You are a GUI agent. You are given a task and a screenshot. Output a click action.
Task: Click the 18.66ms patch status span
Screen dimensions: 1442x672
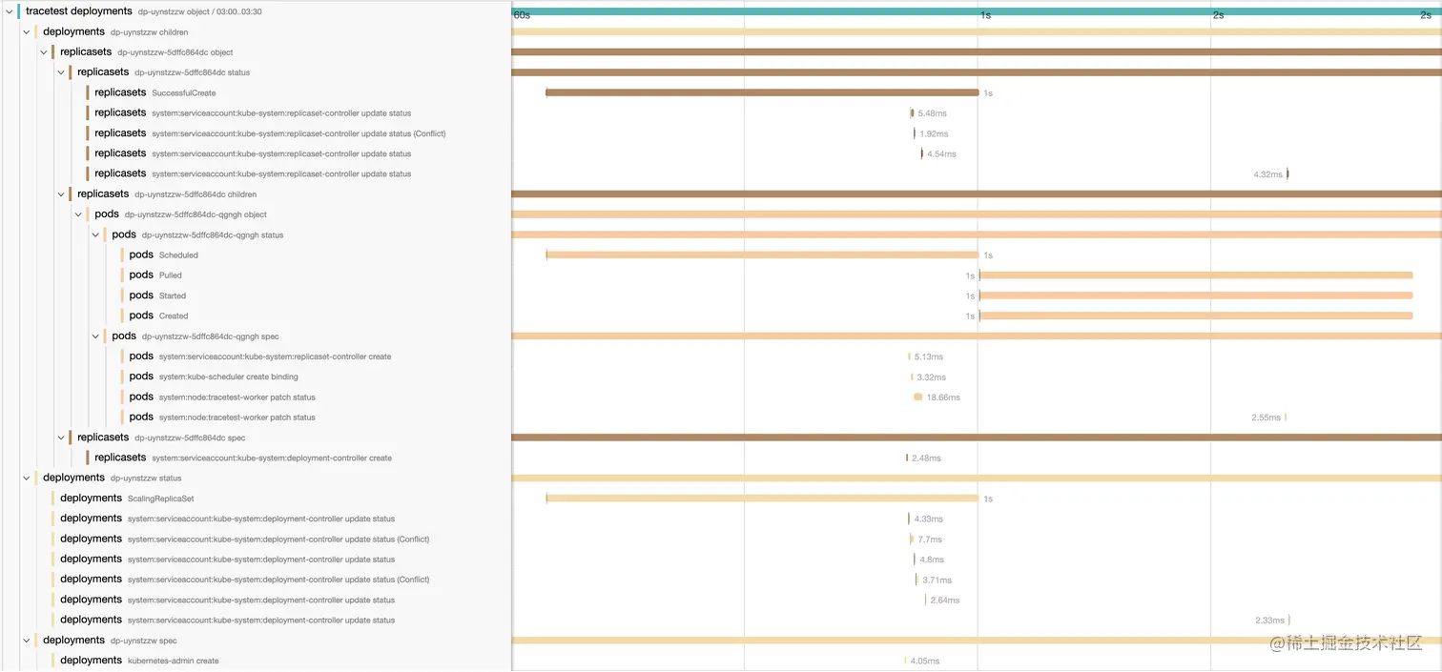[917, 397]
